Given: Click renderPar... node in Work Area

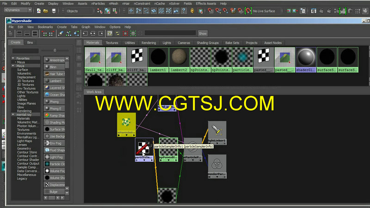Looking at the screenshot, I should 217,166.
